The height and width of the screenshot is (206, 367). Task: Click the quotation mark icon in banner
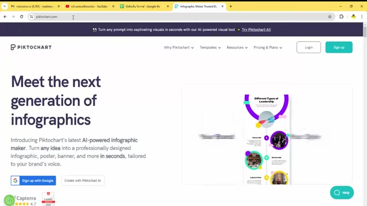[95, 30]
